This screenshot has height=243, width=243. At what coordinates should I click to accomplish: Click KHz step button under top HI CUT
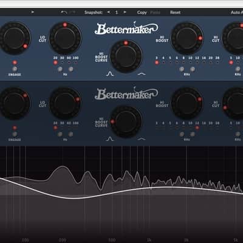click(238, 69)
